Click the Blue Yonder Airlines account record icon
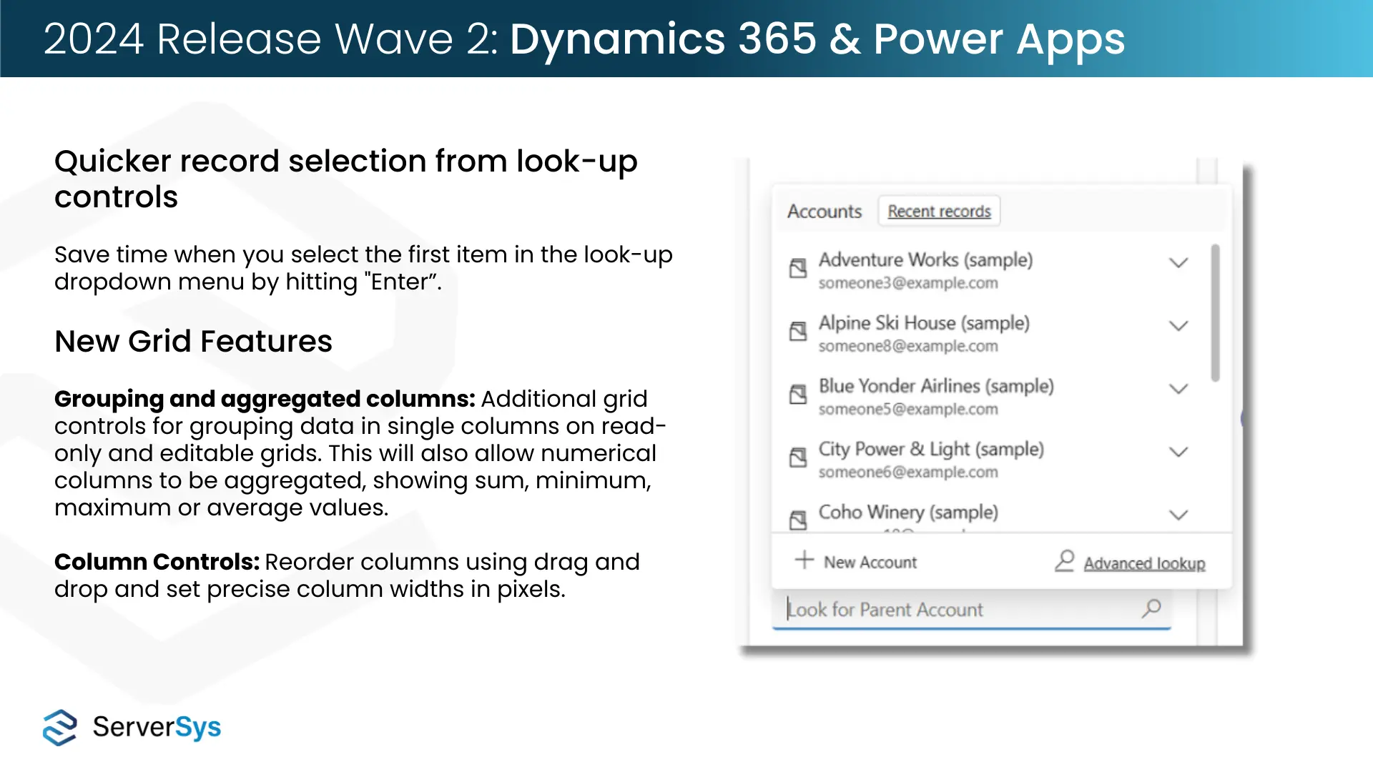 [x=798, y=394]
